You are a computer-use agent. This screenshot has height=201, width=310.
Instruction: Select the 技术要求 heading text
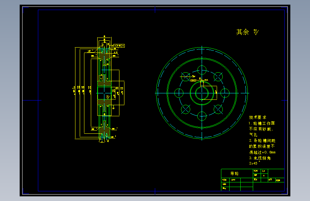(x=257, y=117)
